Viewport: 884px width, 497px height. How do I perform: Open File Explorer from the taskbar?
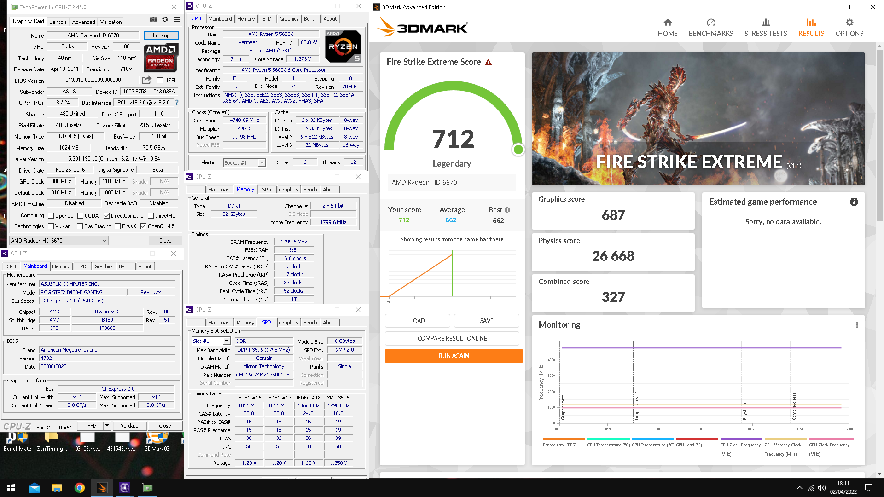[57, 488]
